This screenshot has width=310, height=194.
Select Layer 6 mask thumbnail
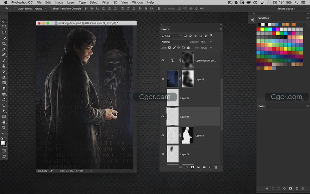pyautogui.click(x=188, y=79)
